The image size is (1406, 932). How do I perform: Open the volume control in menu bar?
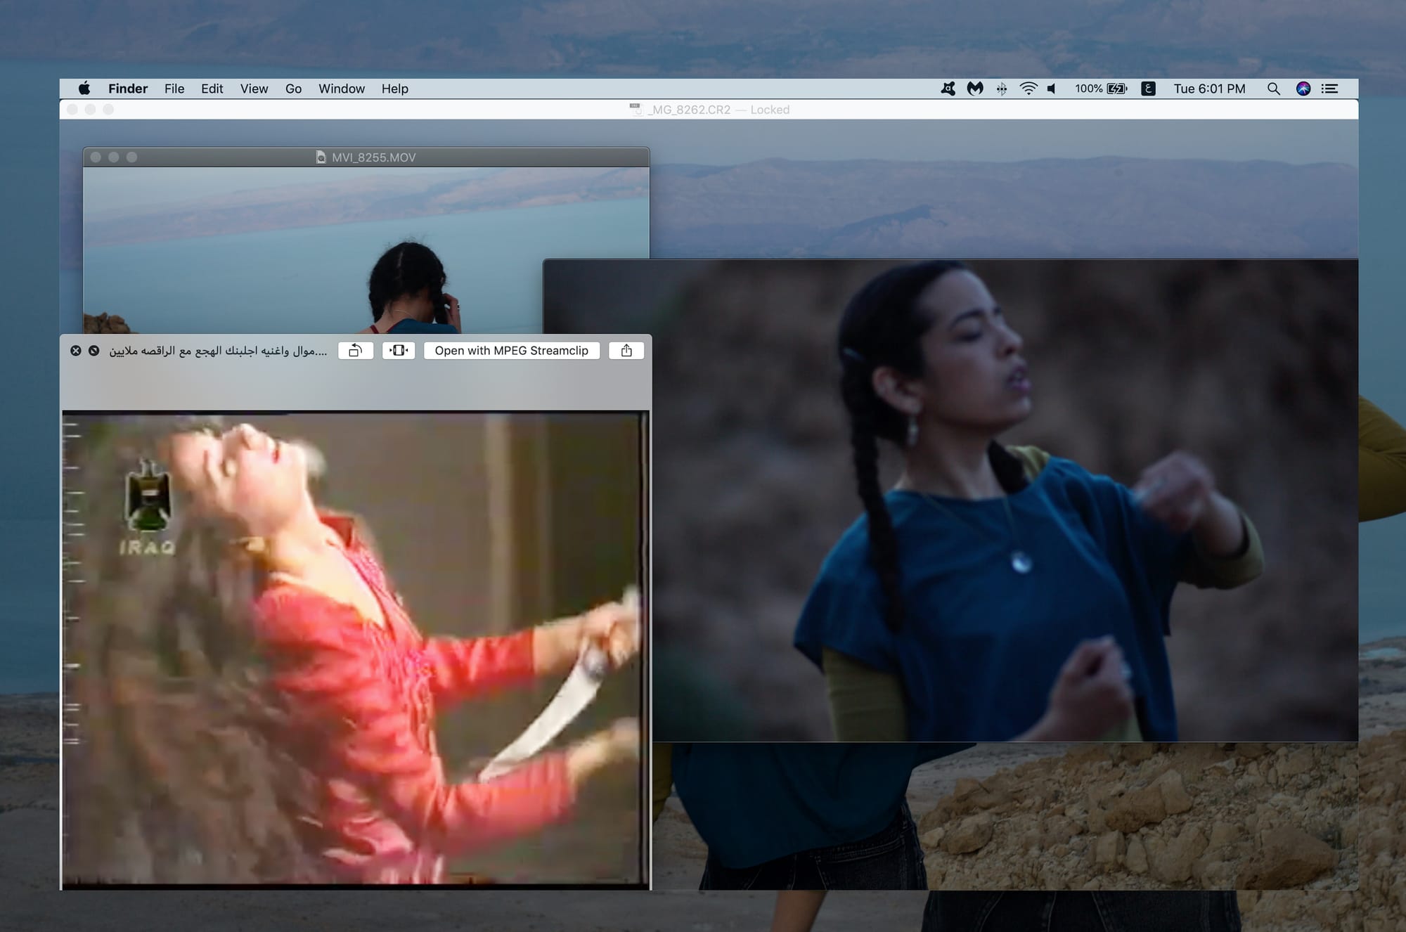[1052, 89]
